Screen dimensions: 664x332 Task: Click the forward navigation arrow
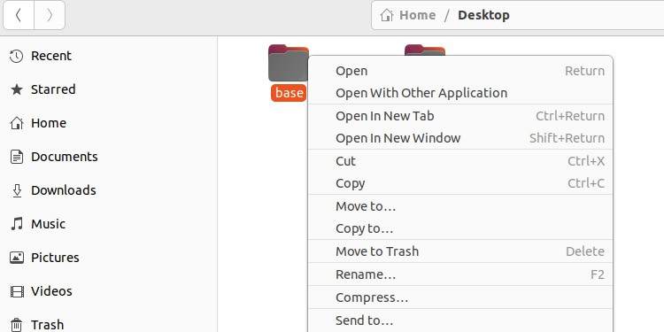click(x=50, y=15)
